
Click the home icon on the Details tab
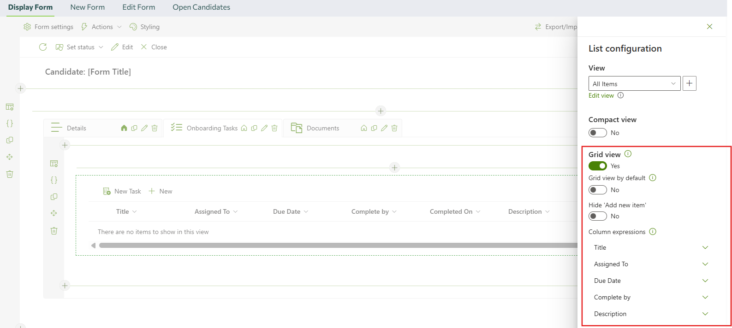click(x=124, y=128)
